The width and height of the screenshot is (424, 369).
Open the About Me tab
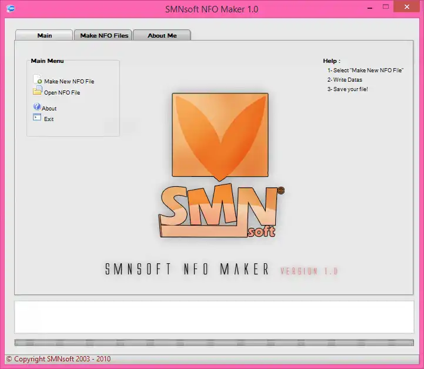[x=162, y=35]
